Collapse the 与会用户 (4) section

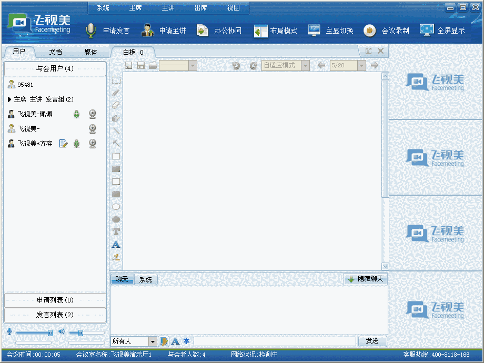pos(55,68)
